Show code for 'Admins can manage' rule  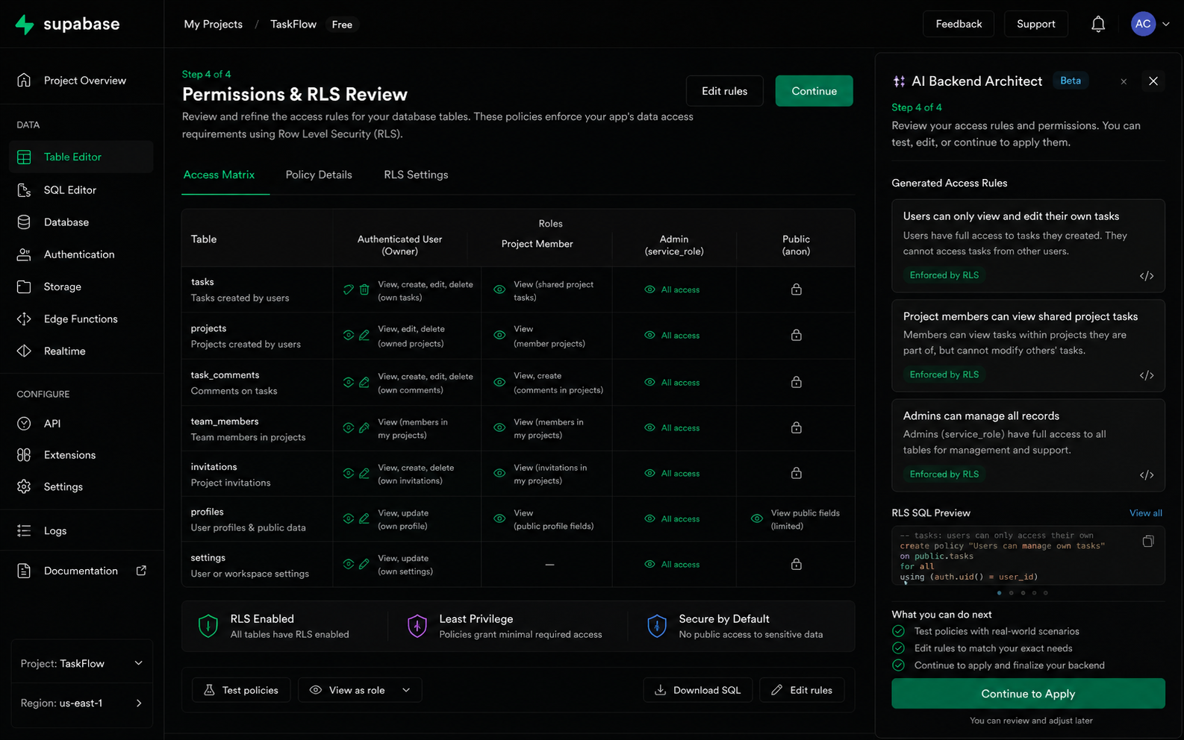pos(1147,475)
